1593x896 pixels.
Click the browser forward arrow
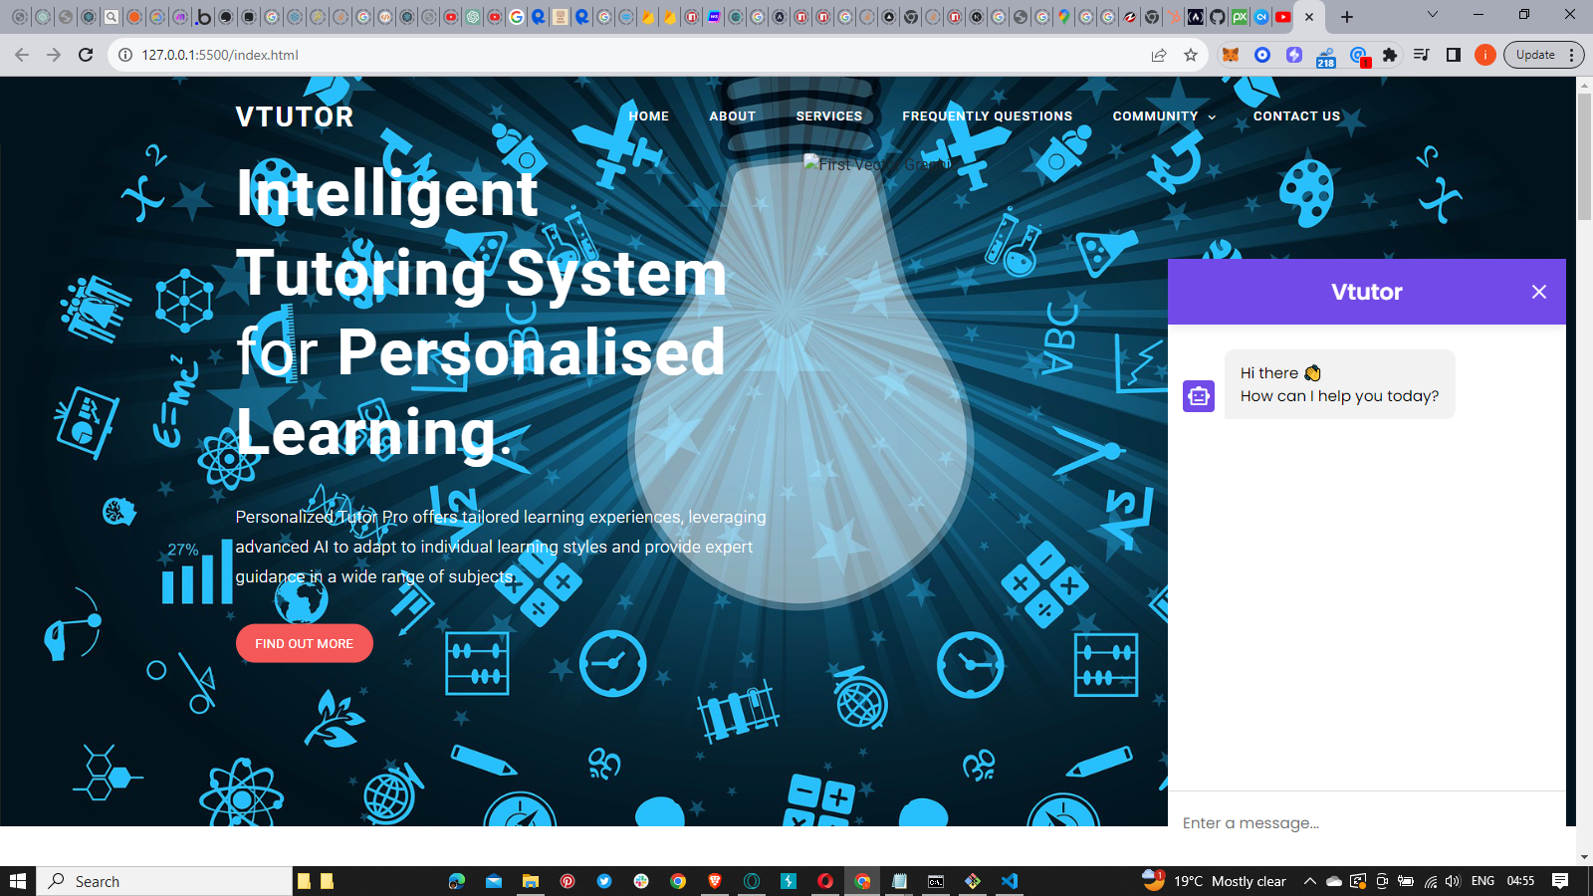[x=54, y=55]
